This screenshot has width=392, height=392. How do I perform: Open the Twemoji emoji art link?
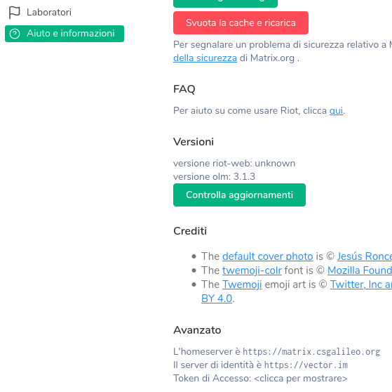pyautogui.click(x=242, y=285)
